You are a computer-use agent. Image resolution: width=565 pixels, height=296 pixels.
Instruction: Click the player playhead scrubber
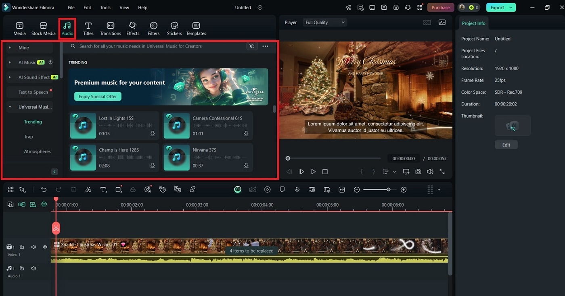tap(288, 158)
